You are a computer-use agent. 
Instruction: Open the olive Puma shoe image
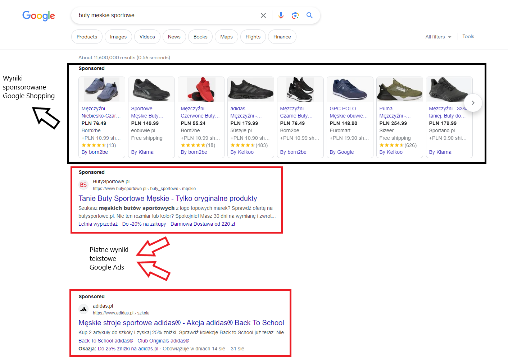tap(400, 89)
